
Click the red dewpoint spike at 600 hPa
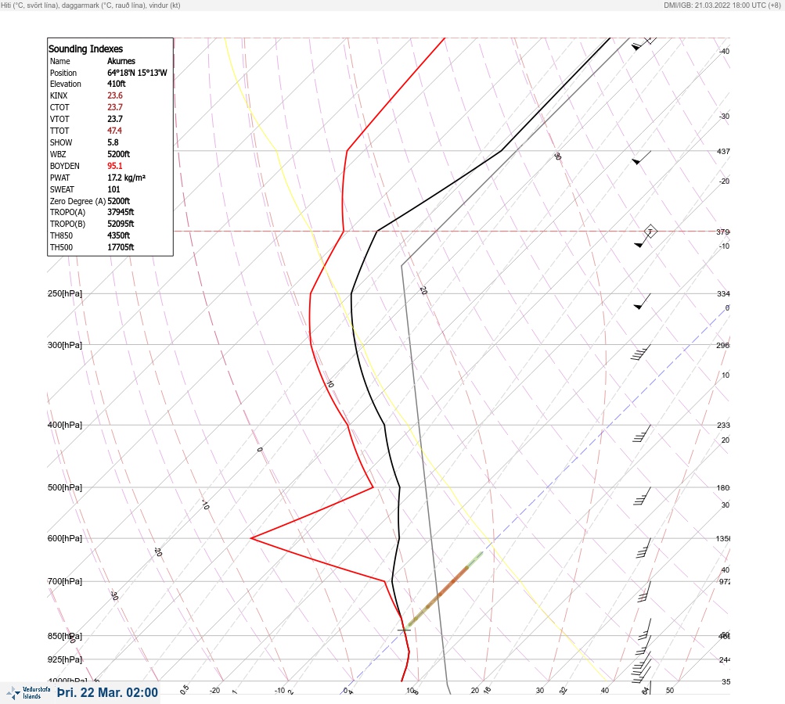coord(252,538)
